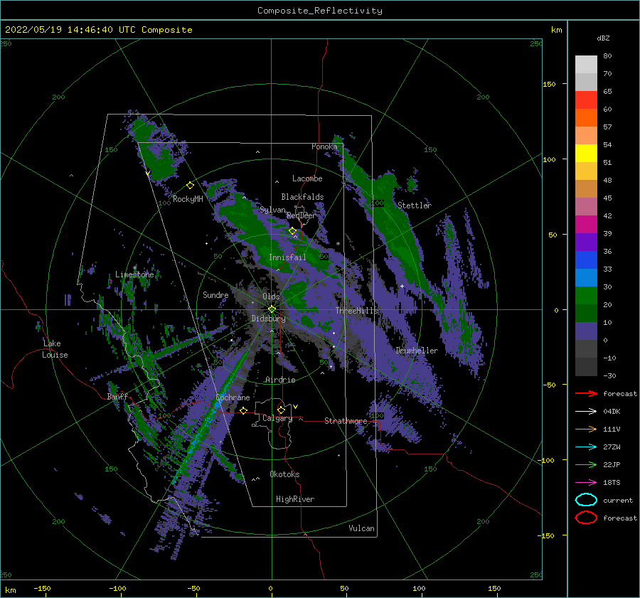640x598 pixels.
Task: Select the green 22JP arrow icon
Action: (x=586, y=464)
